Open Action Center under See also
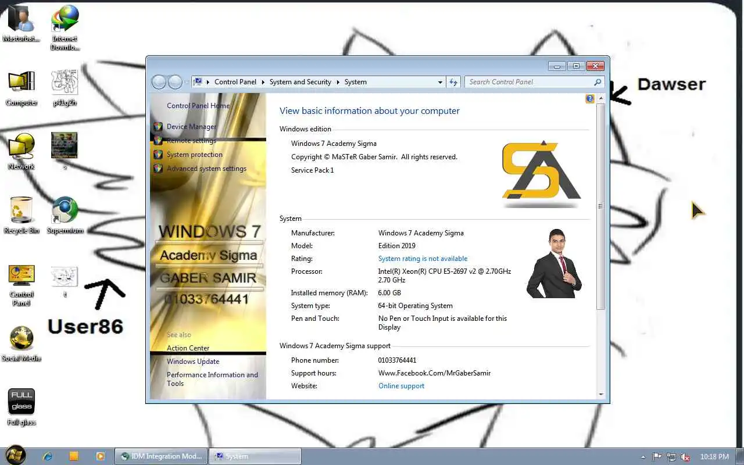 click(x=188, y=348)
